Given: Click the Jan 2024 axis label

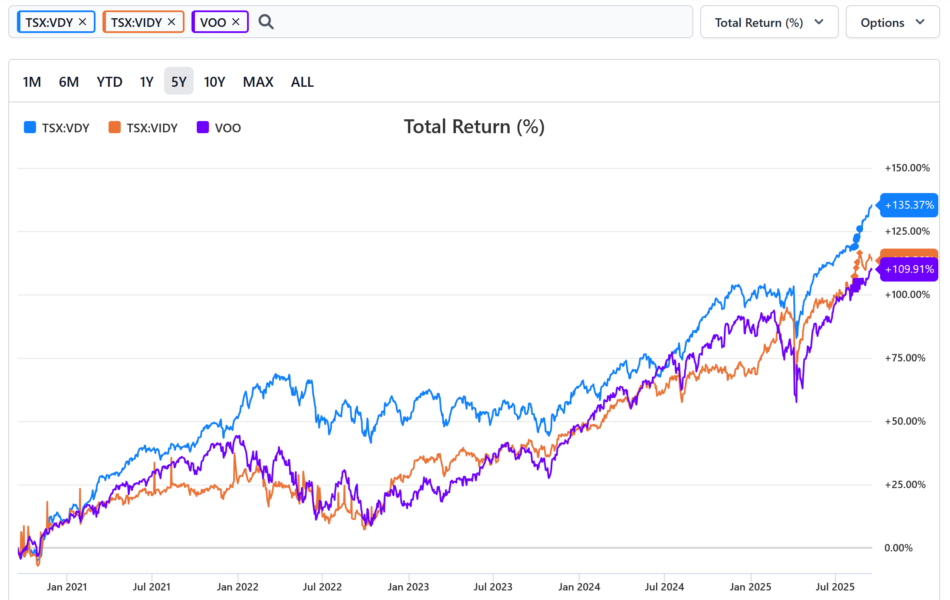Looking at the screenshot, I should click(x=579, y=587).
